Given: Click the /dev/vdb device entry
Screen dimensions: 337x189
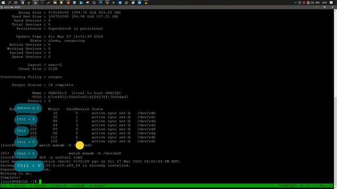Looking at the screenshot, I should click(x=146, y=113).
